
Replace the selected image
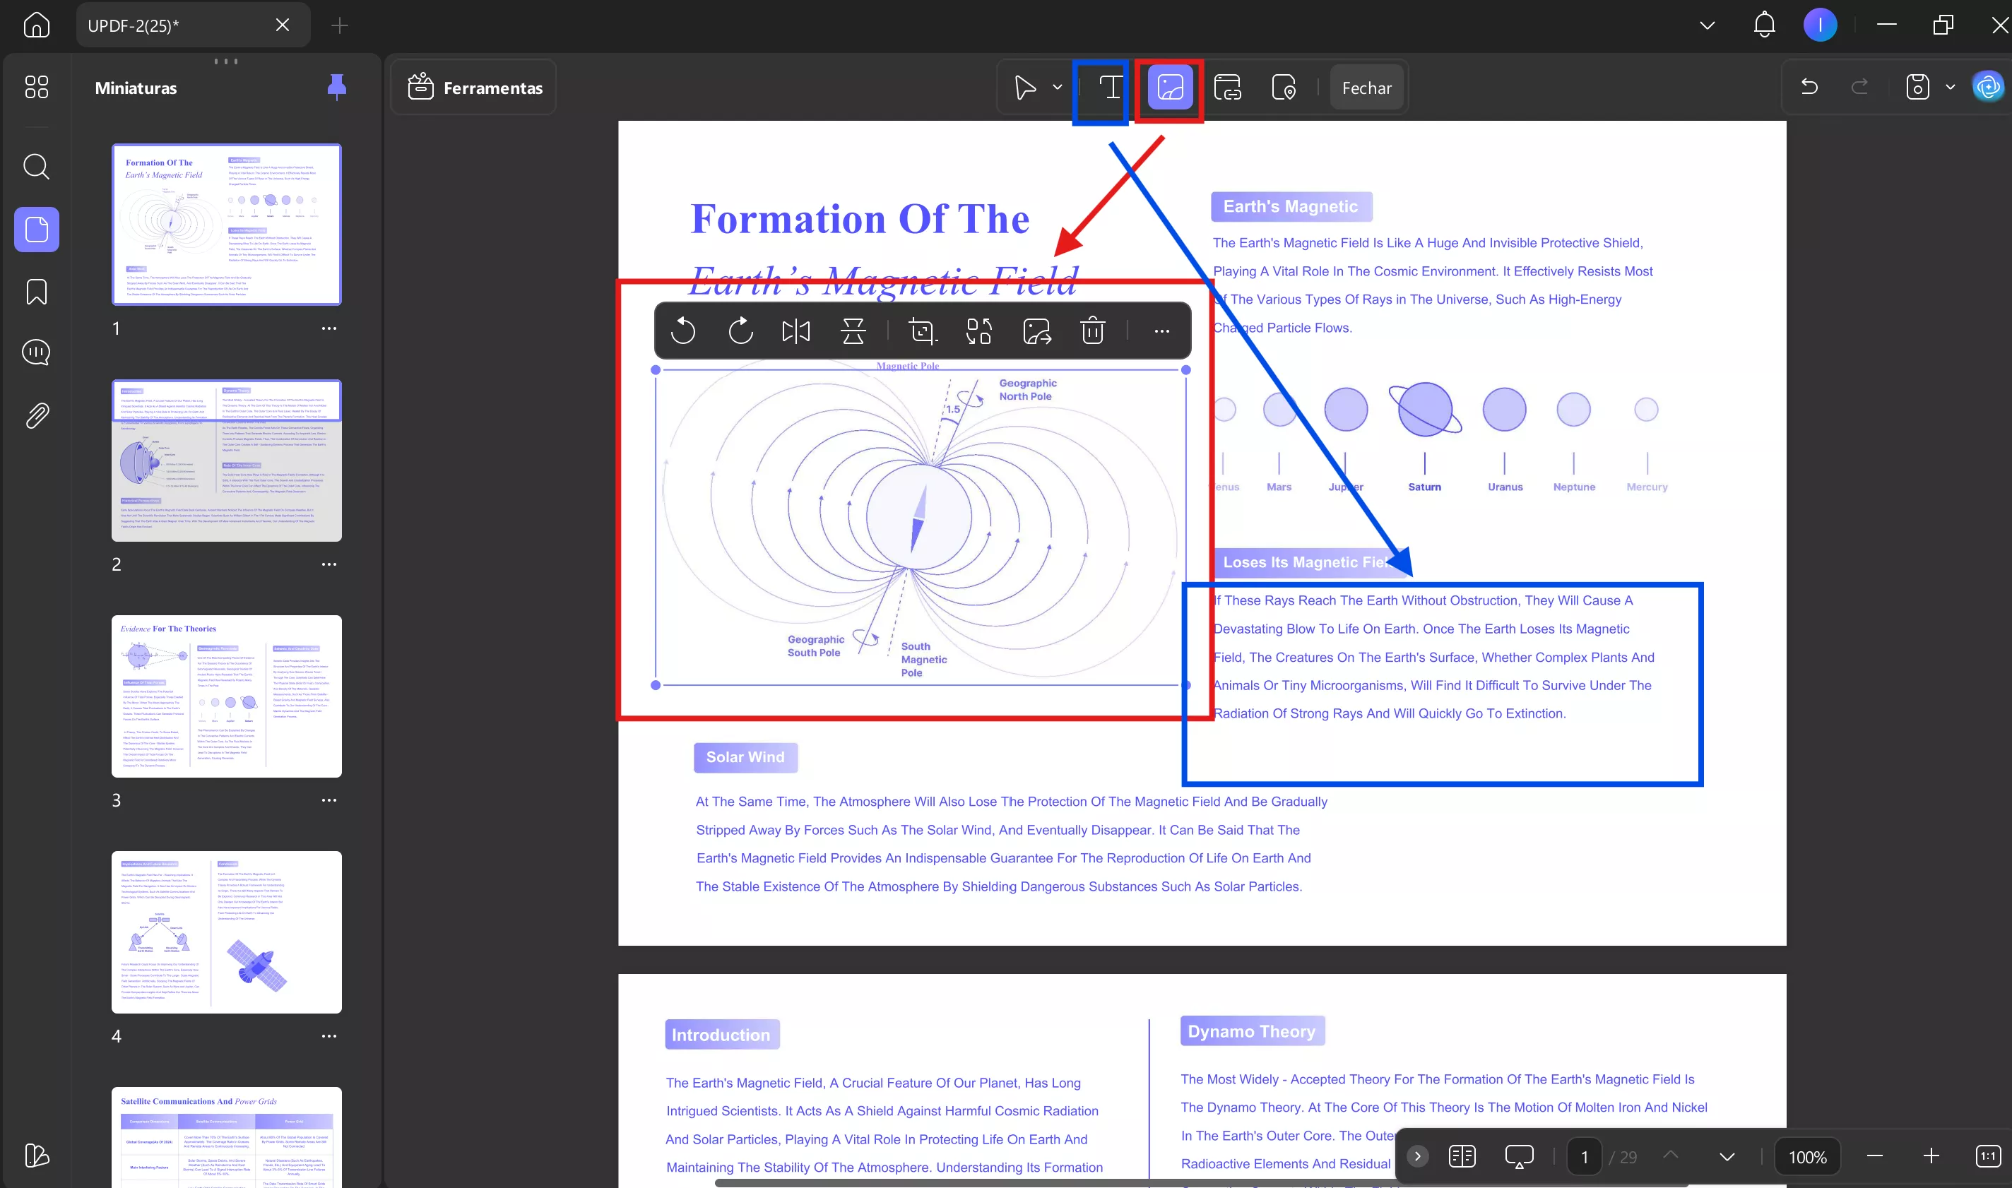click(x=979, y=331)
